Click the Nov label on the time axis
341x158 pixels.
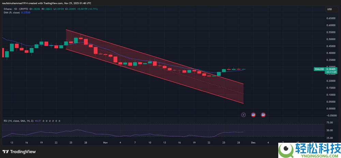click(105, 143)
